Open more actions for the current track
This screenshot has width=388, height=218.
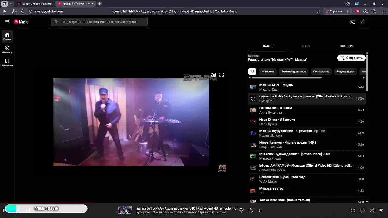260,210
